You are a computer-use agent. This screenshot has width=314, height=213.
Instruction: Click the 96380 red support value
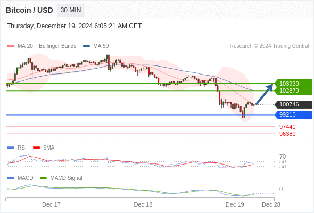(x=287, y=134)
